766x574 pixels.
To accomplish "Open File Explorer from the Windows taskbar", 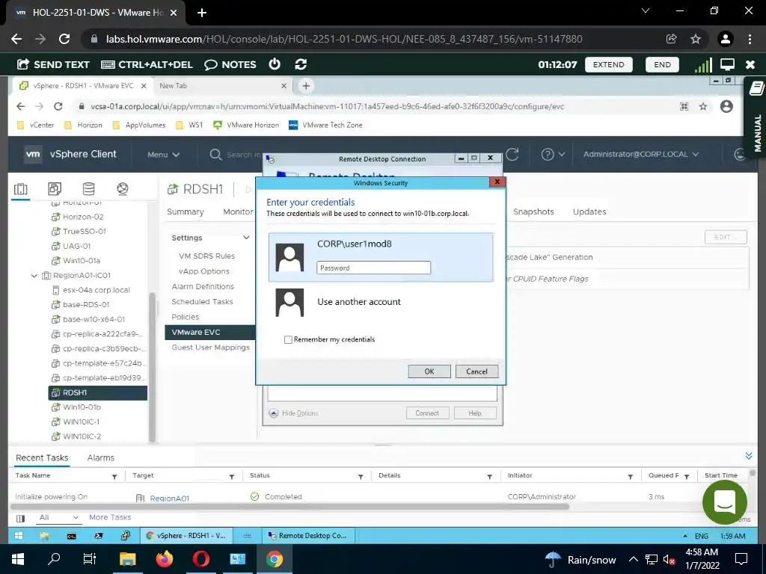I will pyautogui.click(x=127, y=559).
